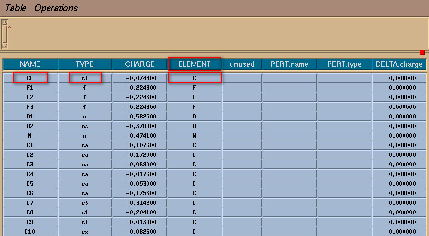Click the element cell of CL row
The image size is (429, 236).
[x=194, y=78]
